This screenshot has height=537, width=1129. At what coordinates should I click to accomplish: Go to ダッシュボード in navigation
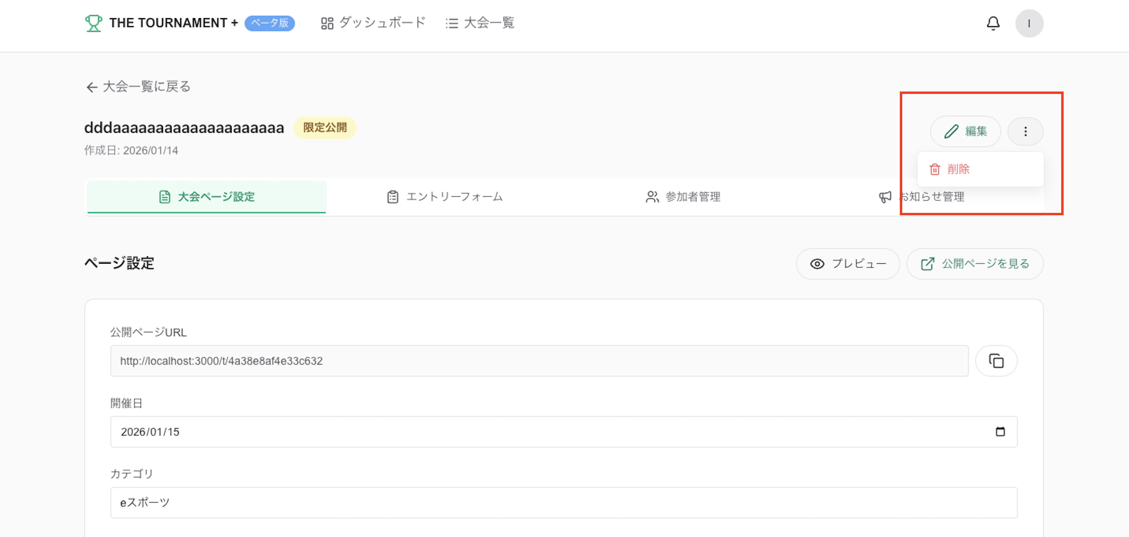coord(373,23)
